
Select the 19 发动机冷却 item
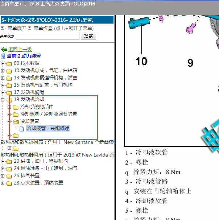click(x=29, y=99)
